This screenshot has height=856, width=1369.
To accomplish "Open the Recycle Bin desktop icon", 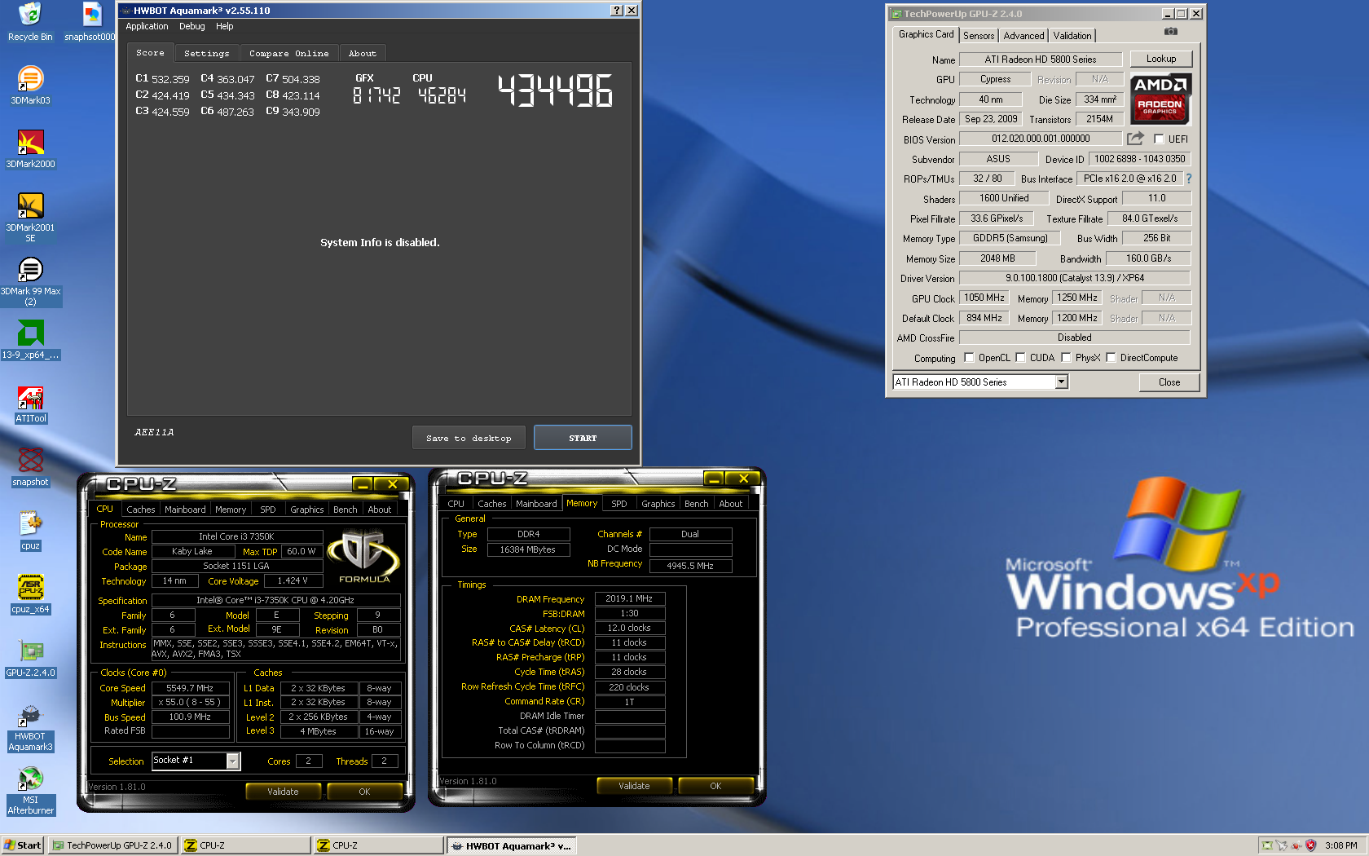I will pyautogui.click(x=30, y=21).
